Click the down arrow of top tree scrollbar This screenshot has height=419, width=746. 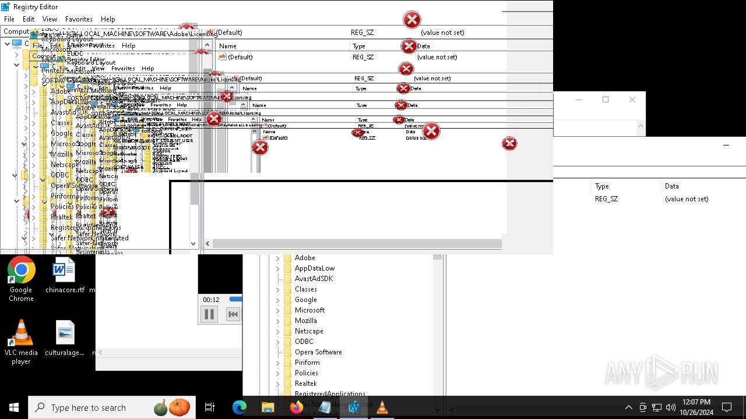point(193,244)
